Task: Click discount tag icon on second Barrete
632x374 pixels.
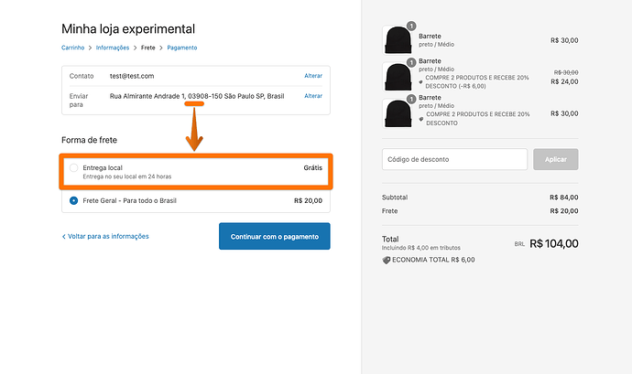Action: tap(421, 81)
